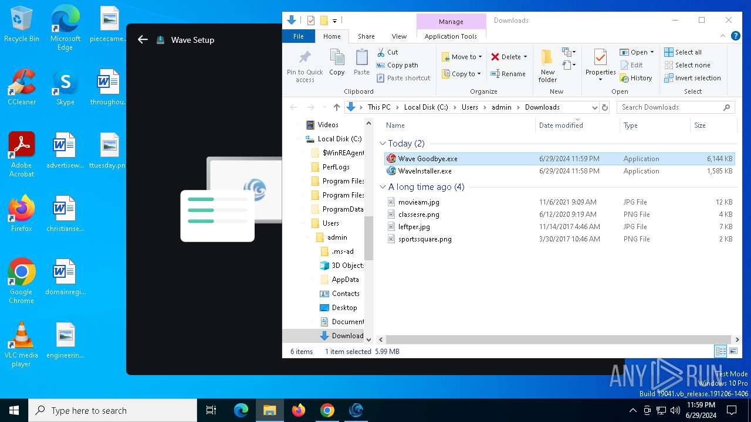This screenshot has height=422, width=751.
Task: Select WaveInstaller.exe file
Action: pyautogui.click(x=425, y=171)
